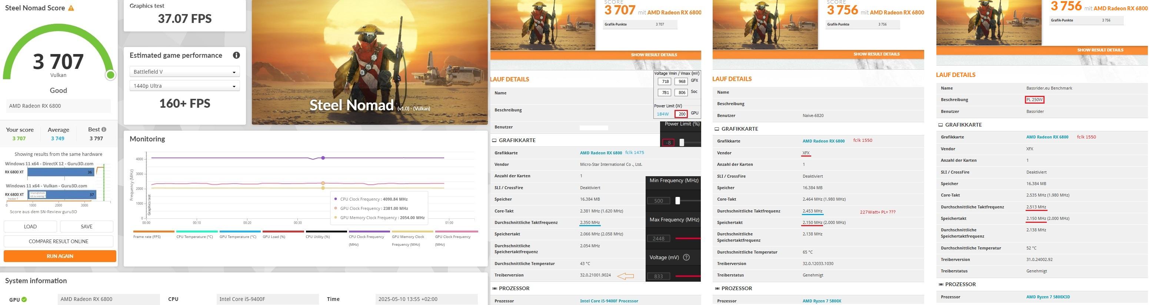1149x305 pixels.
Task: Click the green score gauge end marker
Action: (110, 75)
